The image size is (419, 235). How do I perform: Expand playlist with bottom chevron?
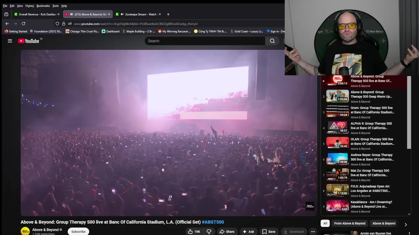[409, 214]
